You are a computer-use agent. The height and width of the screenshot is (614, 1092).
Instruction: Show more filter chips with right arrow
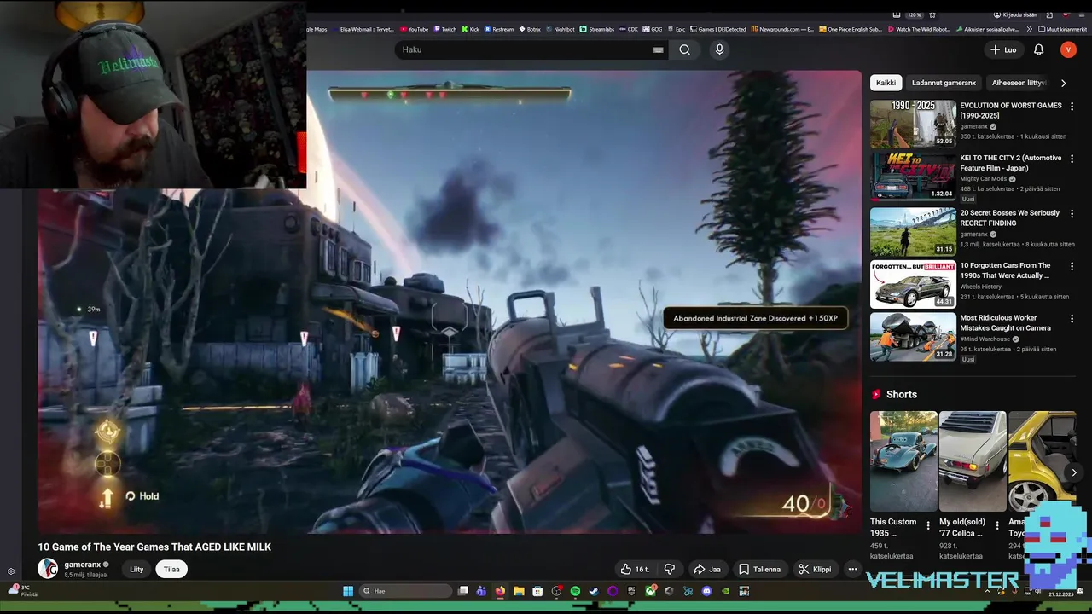pyautogui.click(x=1063, y=83)
